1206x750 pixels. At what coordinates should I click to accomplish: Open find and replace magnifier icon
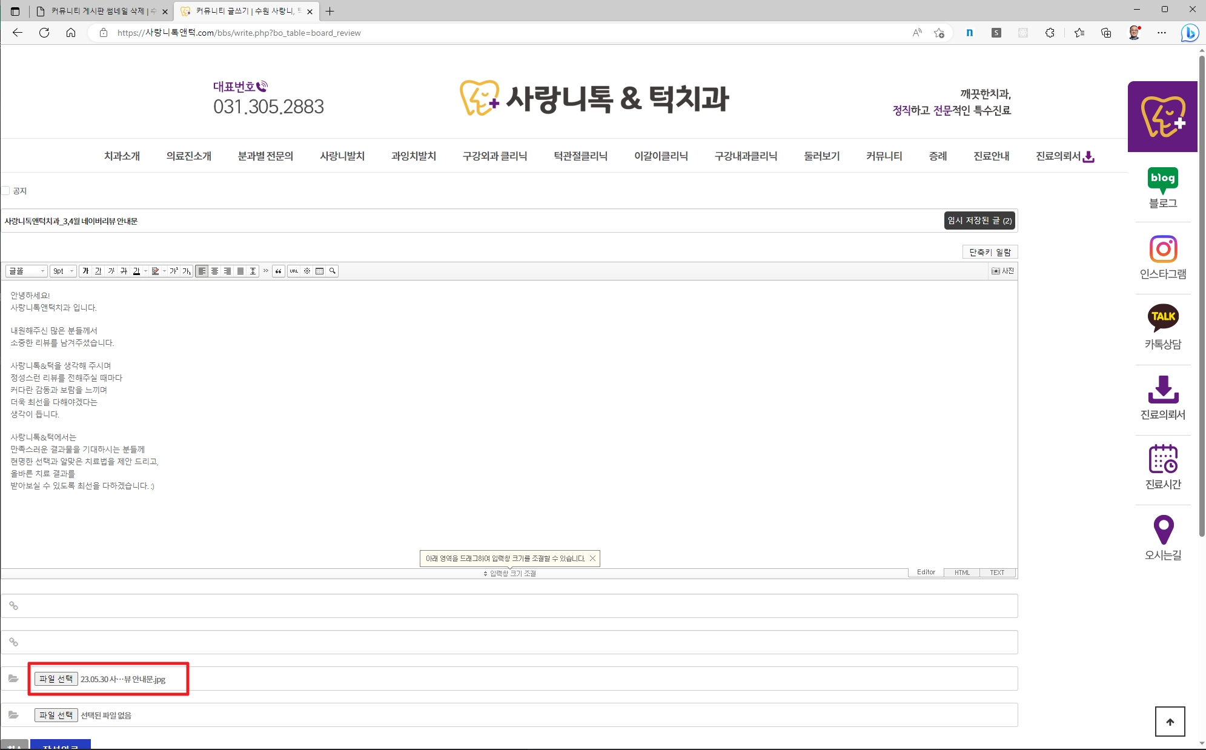(333, 271)
